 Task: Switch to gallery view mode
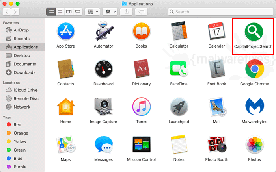point(78,12)
